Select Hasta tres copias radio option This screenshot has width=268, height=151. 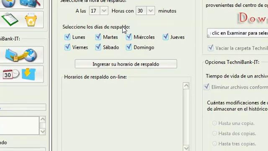tap(214, 143)
